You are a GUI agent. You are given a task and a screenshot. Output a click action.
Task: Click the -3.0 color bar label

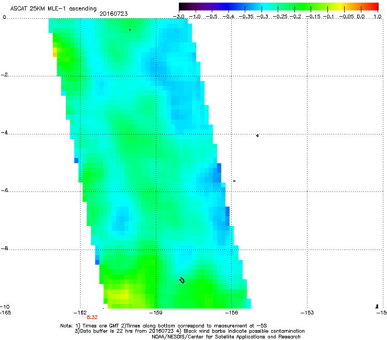pos(179,17)
